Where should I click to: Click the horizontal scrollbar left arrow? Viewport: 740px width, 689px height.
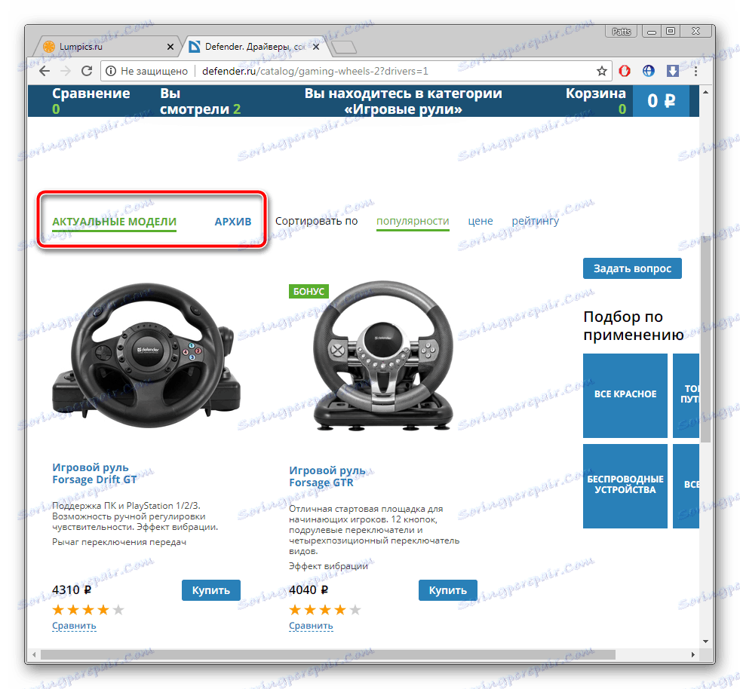(34, 654)
